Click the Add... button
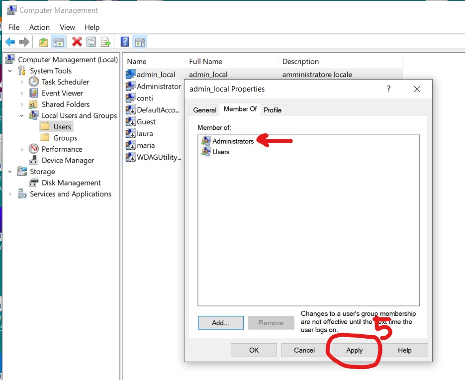Screen dimensions: 465x380 220,323
